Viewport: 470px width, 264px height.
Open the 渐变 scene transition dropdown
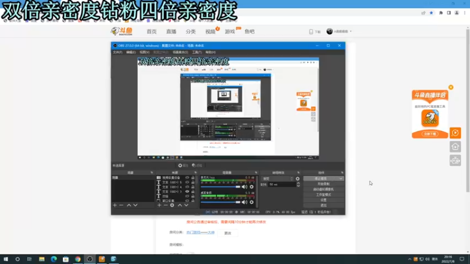coord(277,179)
